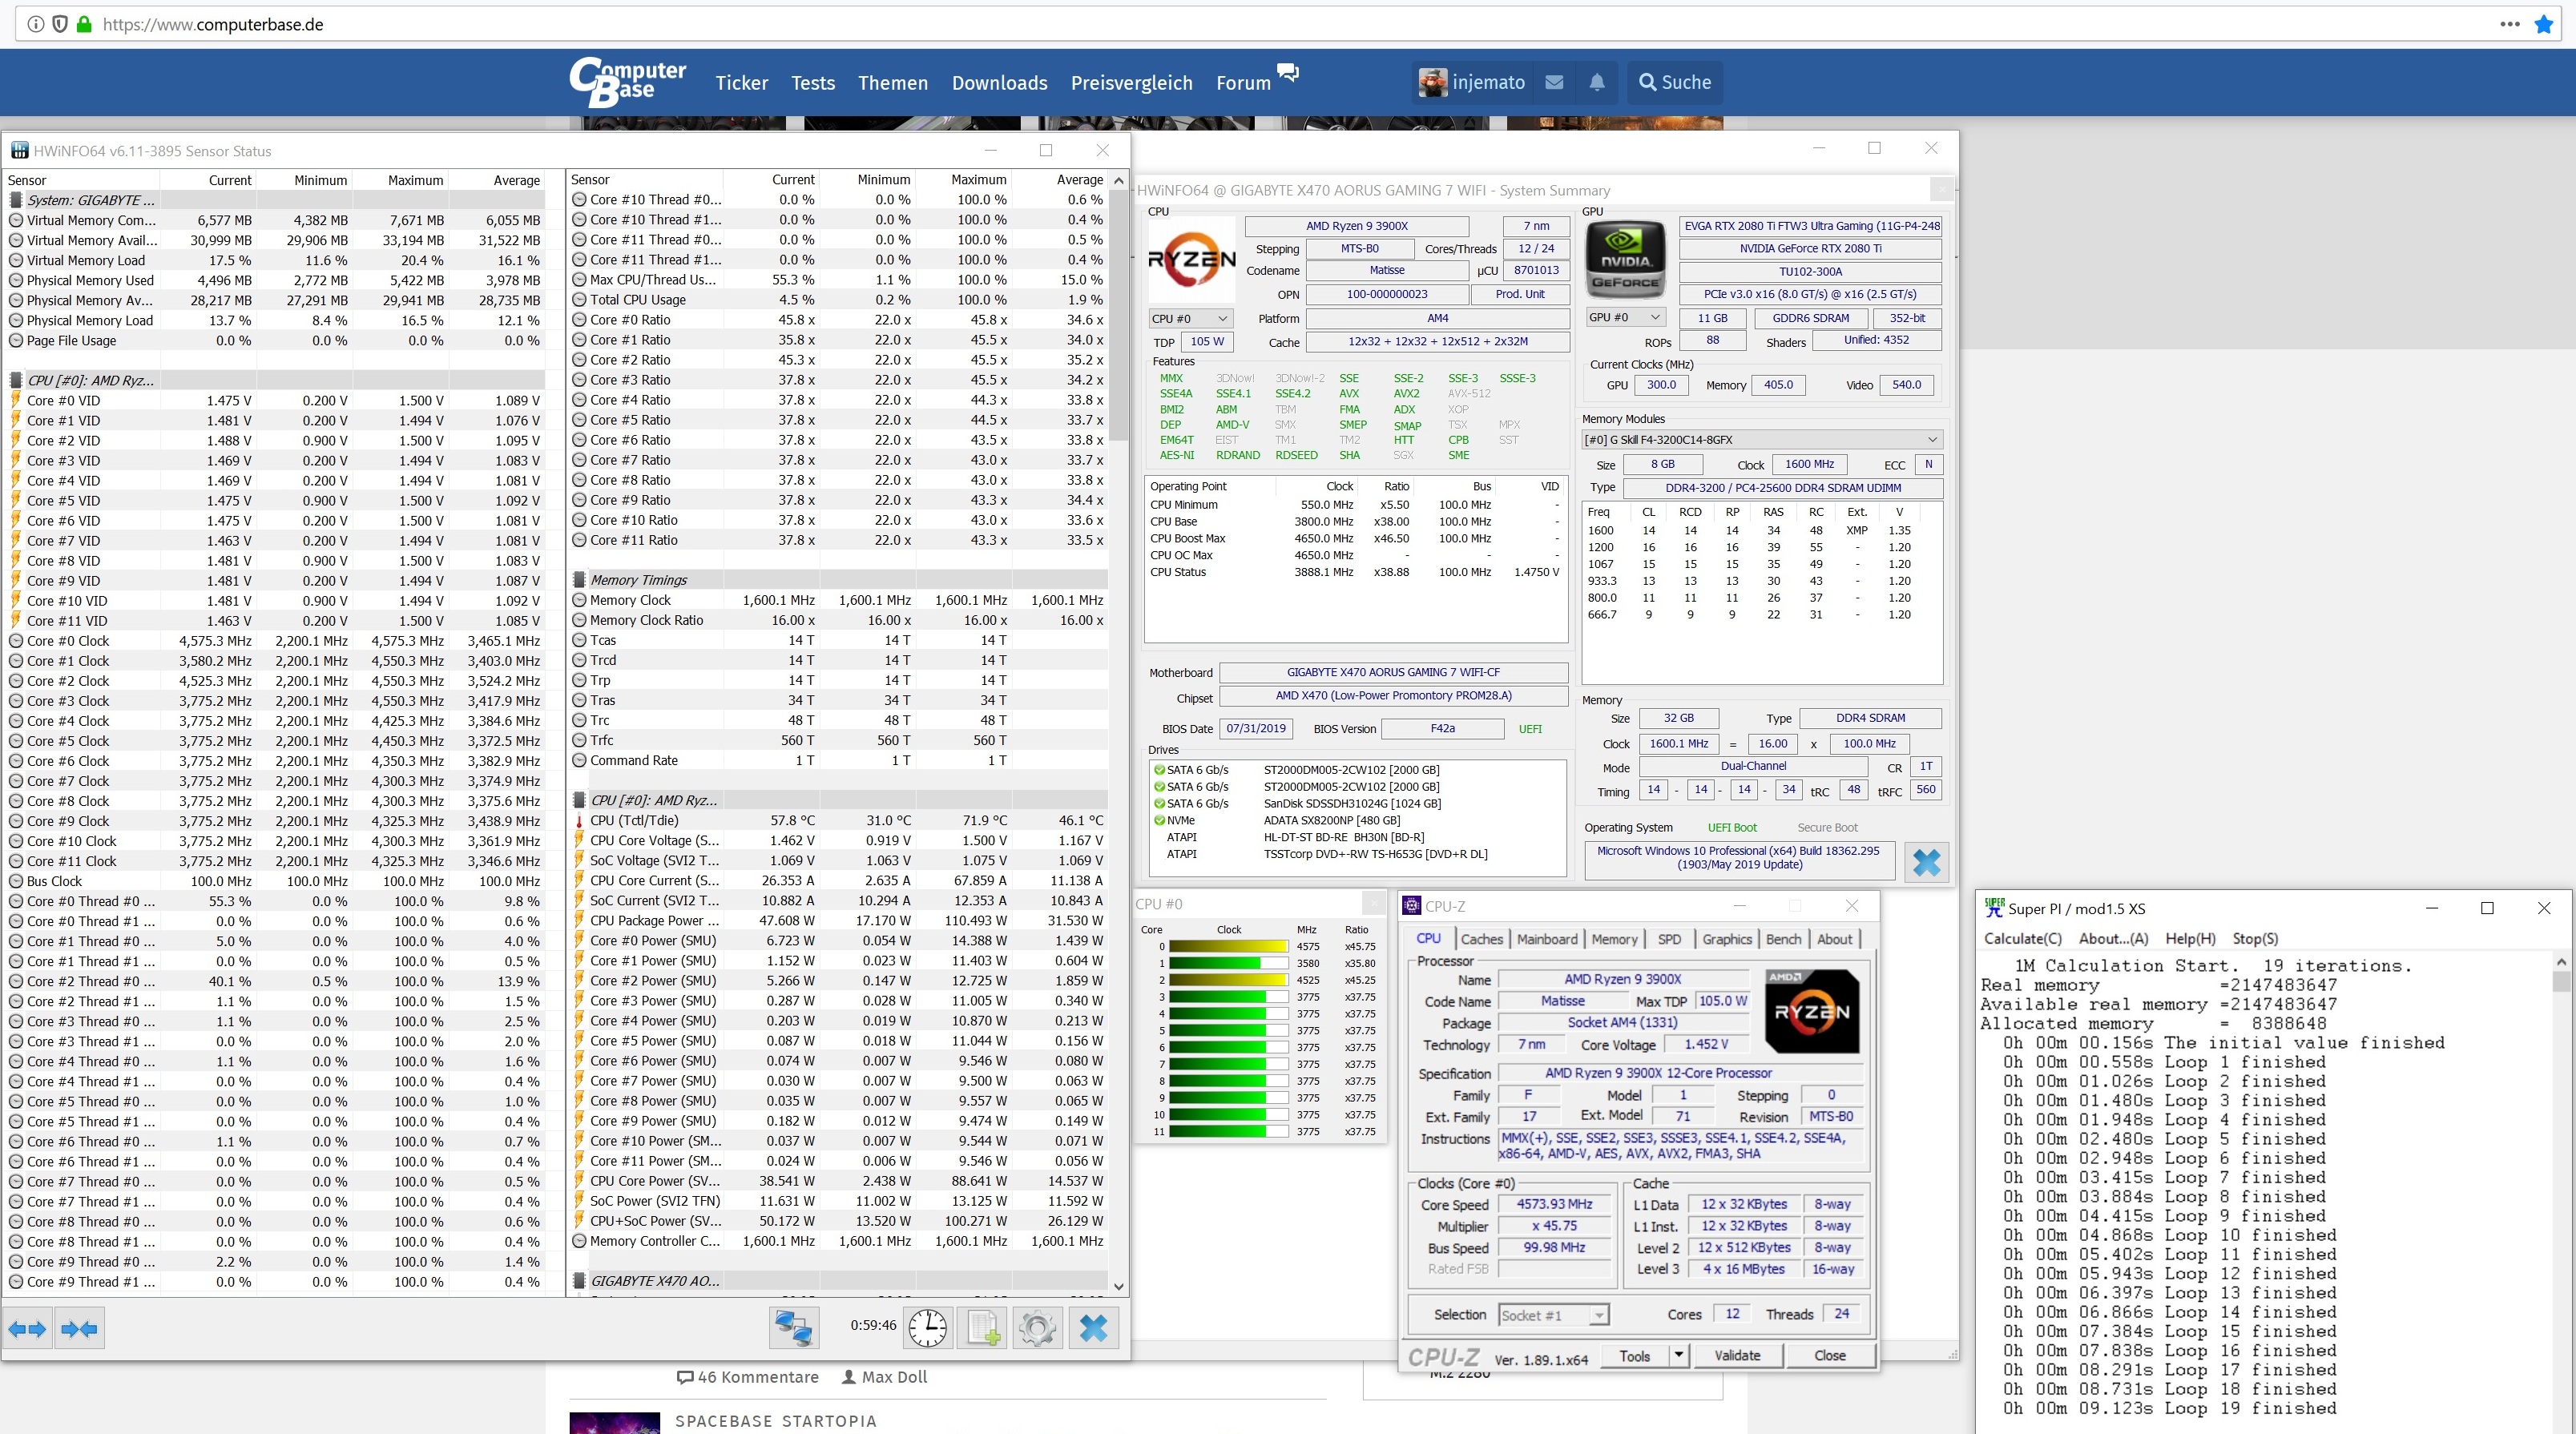Viewport: 2576px width, 1434px height.
Task: Reset sensor timer with clock icon
Action: [x=927, y=1328]
